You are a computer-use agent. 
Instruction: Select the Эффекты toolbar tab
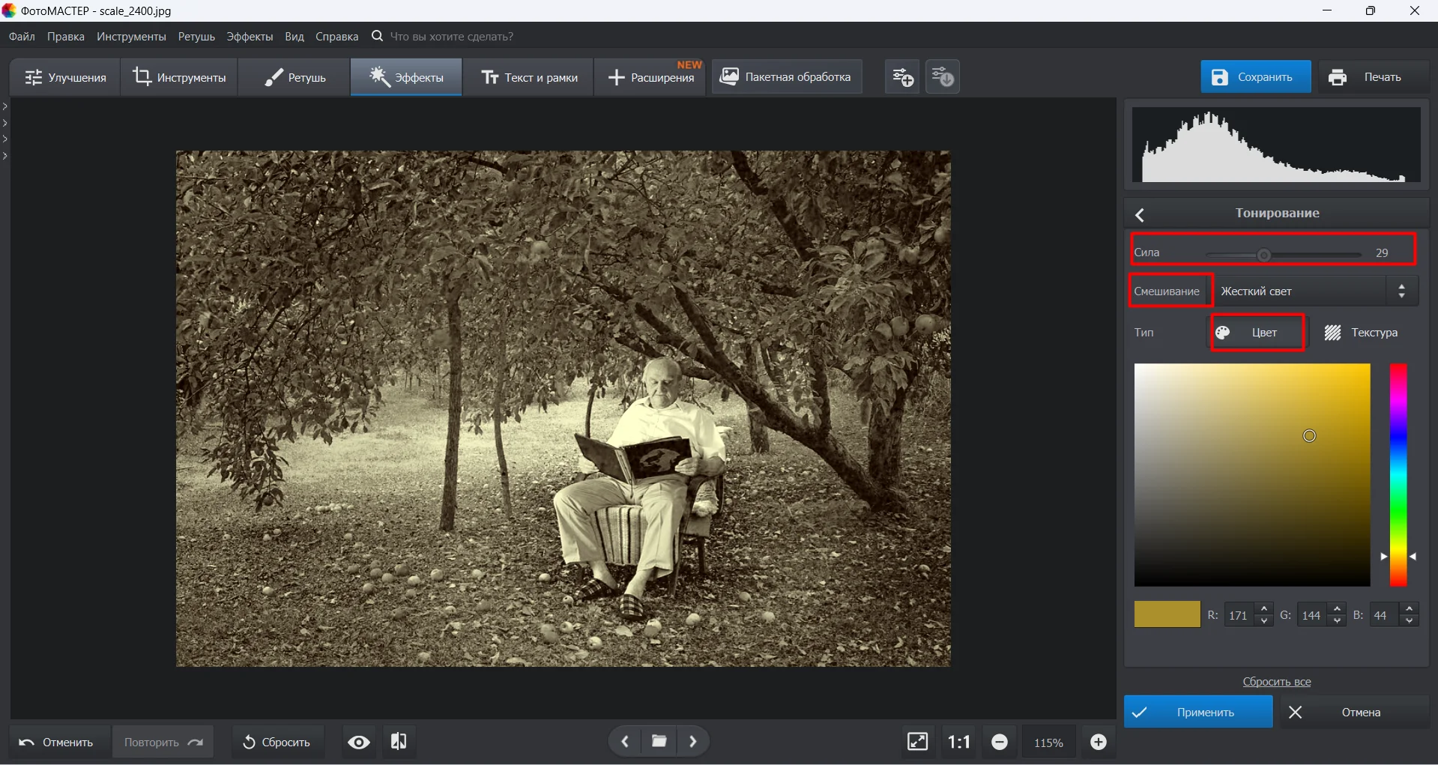point(406,77)
